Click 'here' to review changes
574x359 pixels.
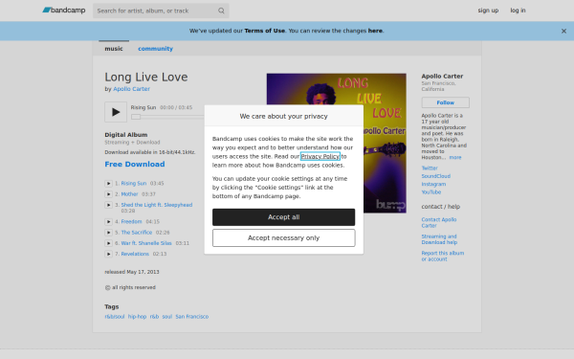click(x=375, y=31)
